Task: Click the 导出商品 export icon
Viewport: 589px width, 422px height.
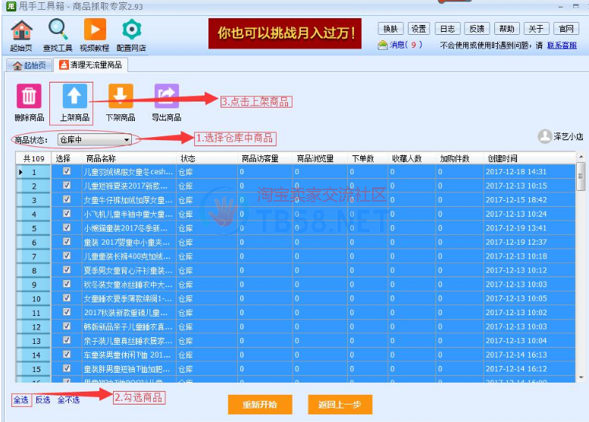Action: click(166, 97)
